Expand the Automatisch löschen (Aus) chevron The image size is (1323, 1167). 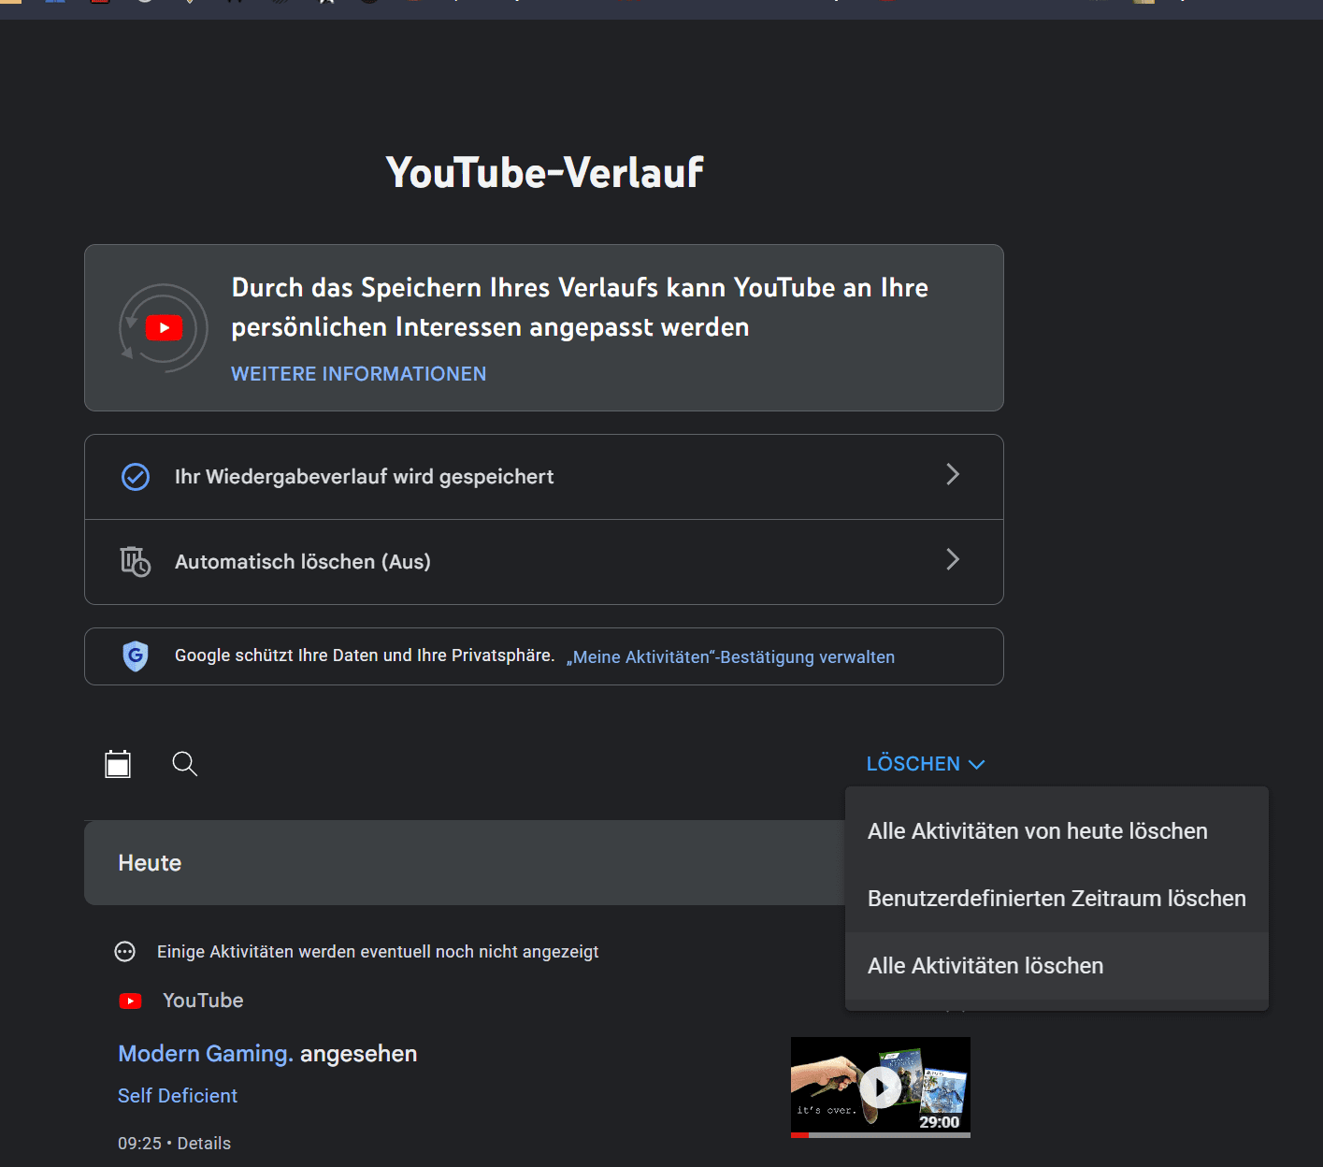click(x=953, y=559)
